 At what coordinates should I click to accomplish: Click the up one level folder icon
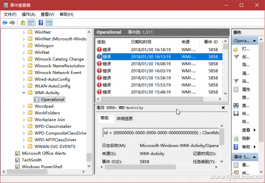click(x=23, y=22)
